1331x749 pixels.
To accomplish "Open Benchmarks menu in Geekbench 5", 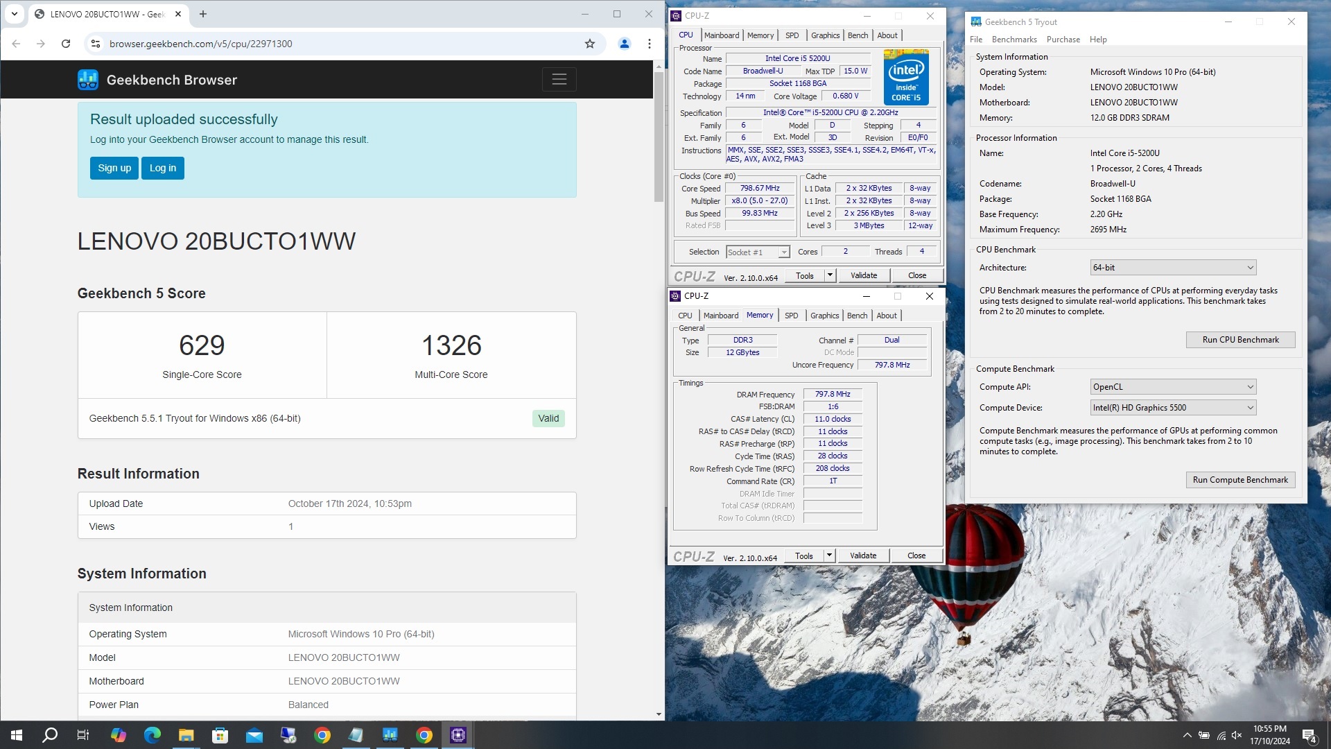I will (1014, 40).
